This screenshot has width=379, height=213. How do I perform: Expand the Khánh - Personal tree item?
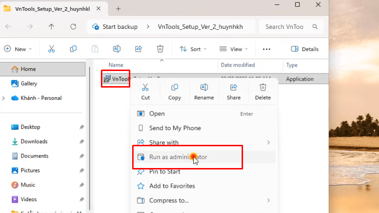click(4, 98)
